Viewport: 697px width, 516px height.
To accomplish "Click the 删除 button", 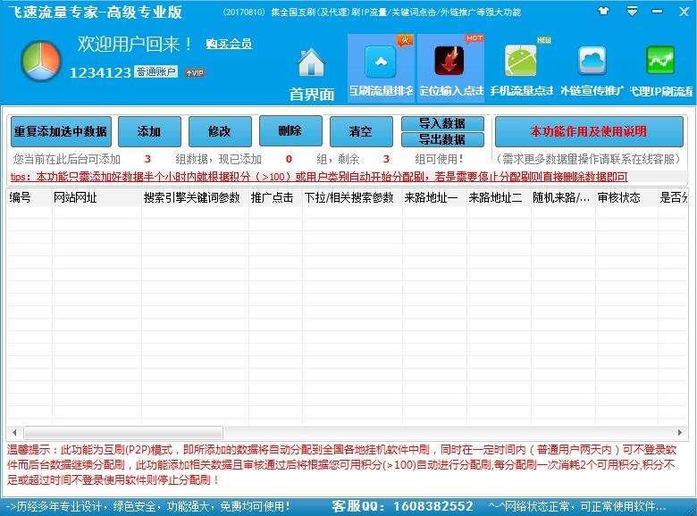I will pos(290,130).
